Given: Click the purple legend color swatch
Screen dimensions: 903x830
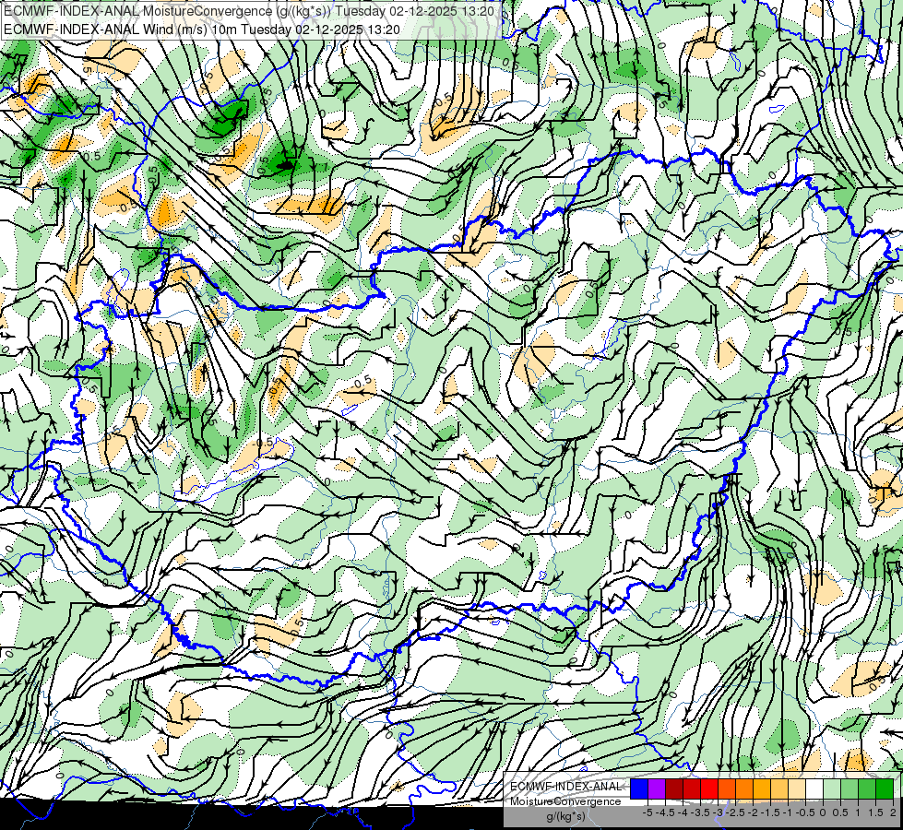Looking at the screenshot, I should click(x=657, y=788).
